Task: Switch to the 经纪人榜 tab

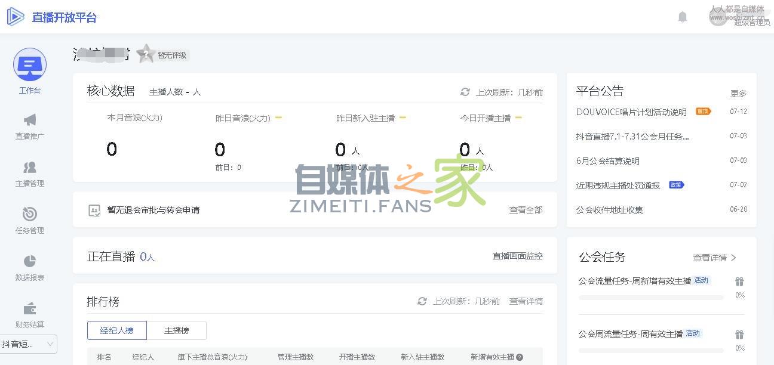Action: click(117, 330)
